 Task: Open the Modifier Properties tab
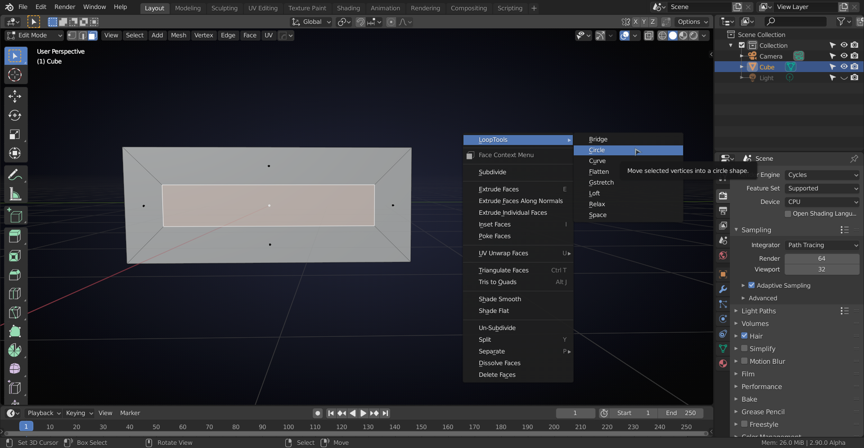pos(723,289)
